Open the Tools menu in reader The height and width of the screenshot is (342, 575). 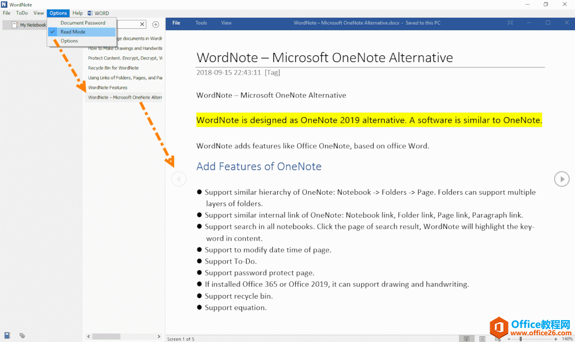[201, 23]
